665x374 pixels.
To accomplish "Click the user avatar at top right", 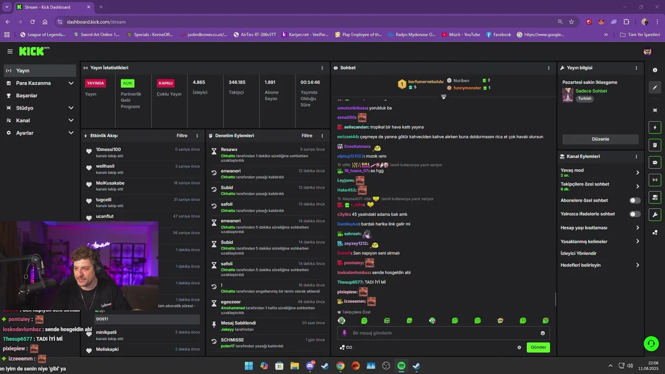I will [647, 51].
